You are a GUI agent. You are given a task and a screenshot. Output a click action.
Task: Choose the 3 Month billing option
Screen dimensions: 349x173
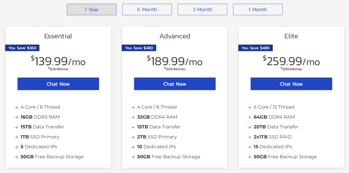(202, 10)
